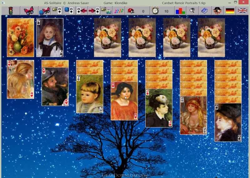
Task: Maximize the AS-Solitaire window
Action: (236, 2)
